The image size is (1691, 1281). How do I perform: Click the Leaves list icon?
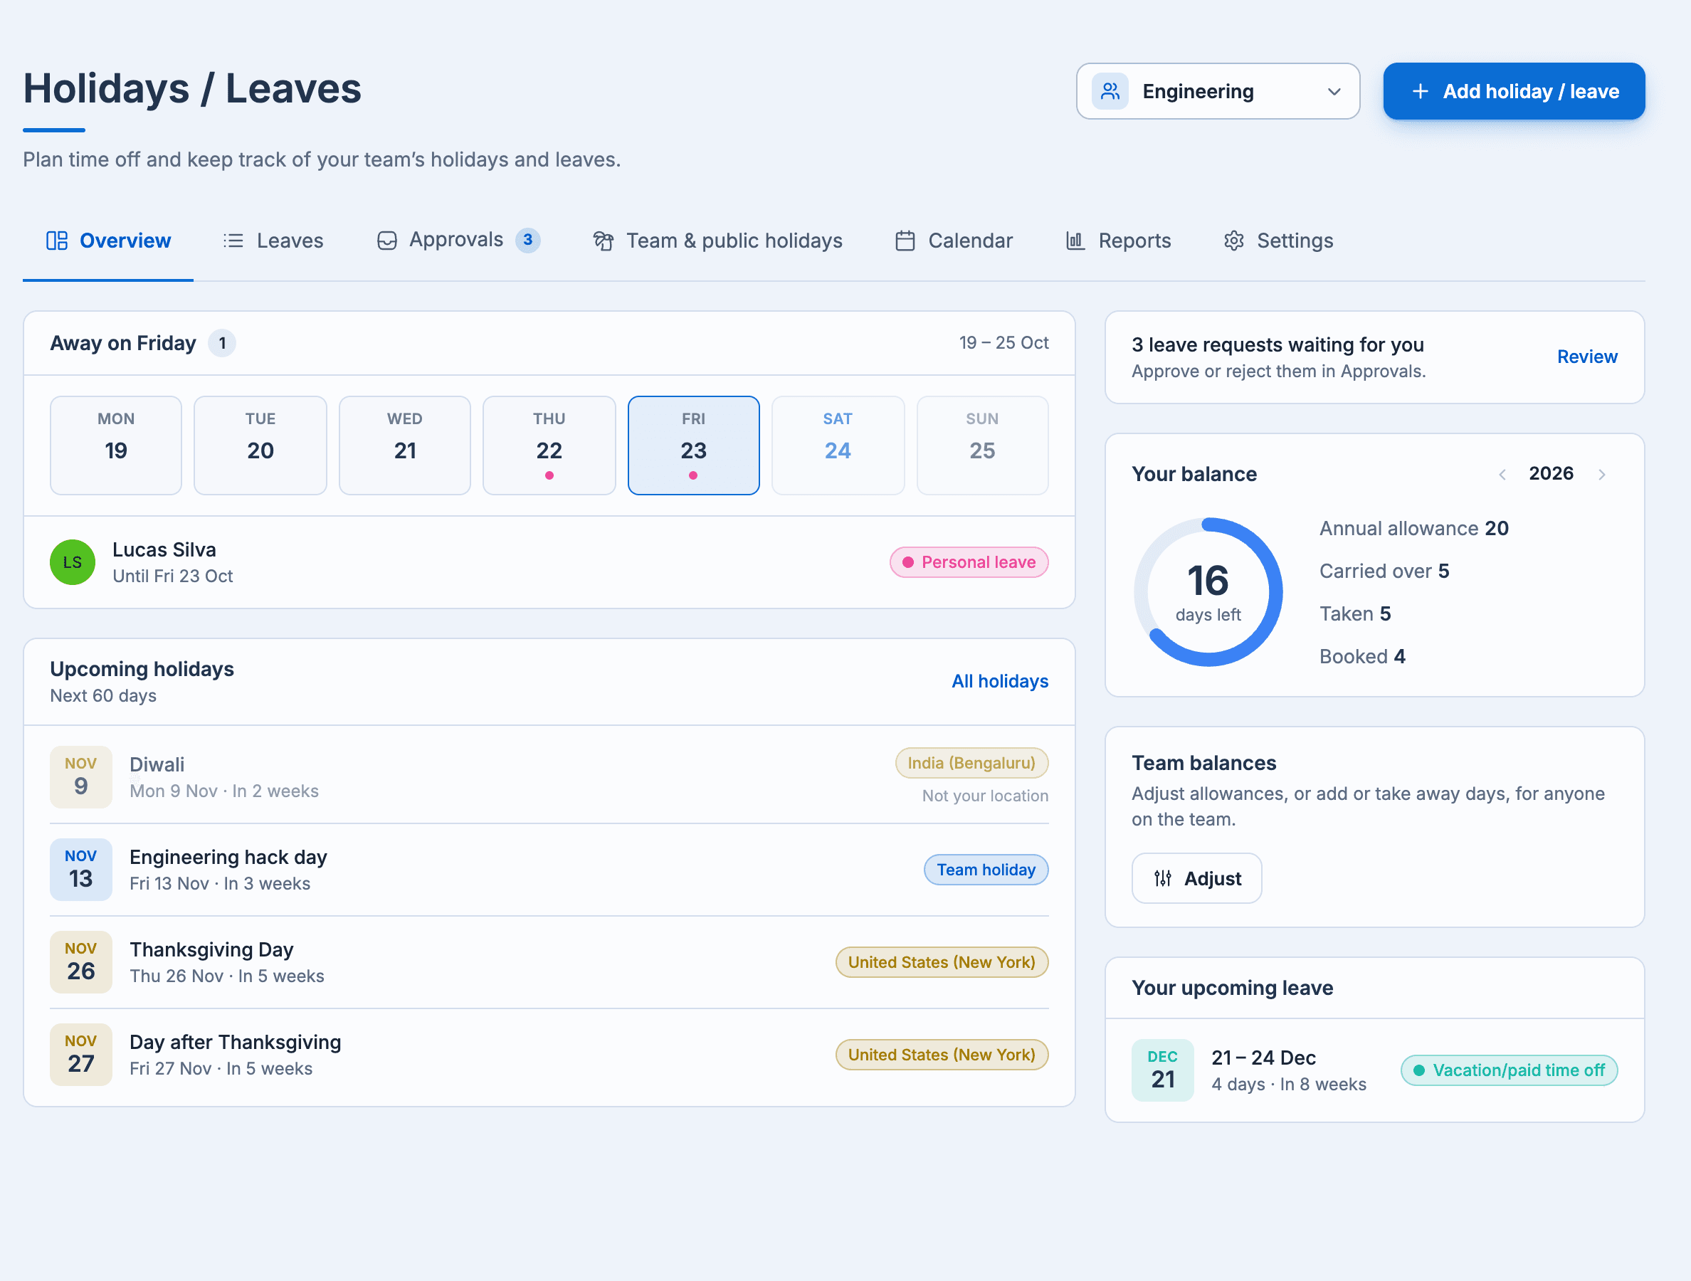[233, 241]
